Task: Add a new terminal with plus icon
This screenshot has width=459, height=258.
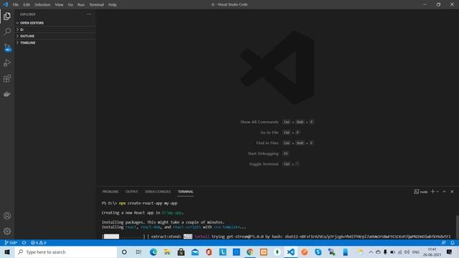Action: [x=432, y=191]
